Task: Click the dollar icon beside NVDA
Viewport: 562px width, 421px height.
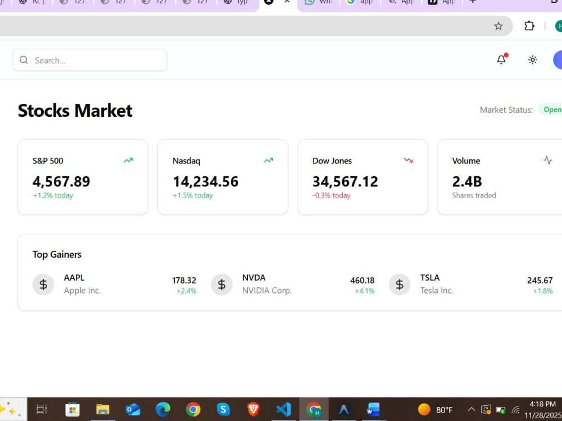Action: click(x=221, y=284)
